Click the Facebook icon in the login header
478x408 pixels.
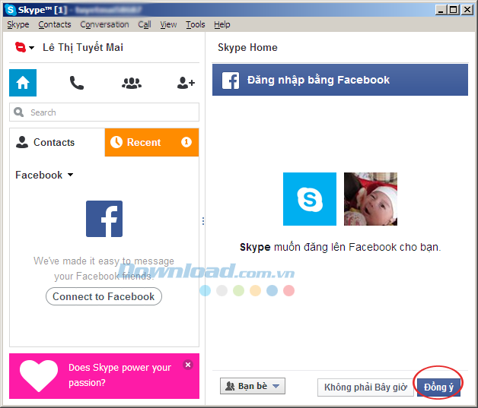[x=231, y=81]
